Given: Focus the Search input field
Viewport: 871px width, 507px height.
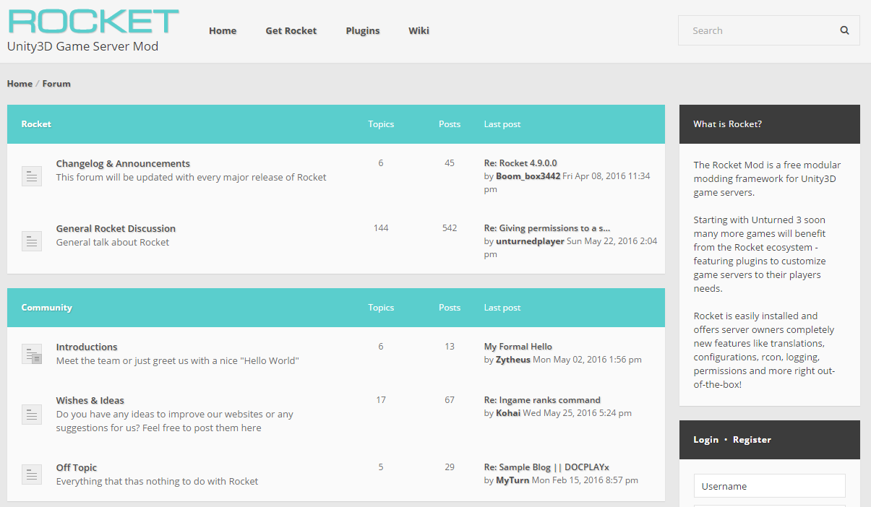Looking at the screenshot, I should [755, 30].
